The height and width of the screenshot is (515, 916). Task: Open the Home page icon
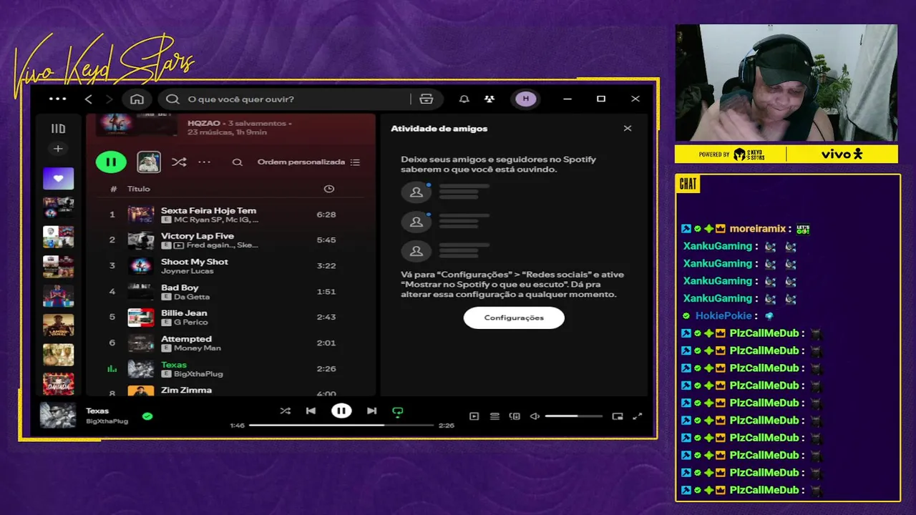pos(137,99)
